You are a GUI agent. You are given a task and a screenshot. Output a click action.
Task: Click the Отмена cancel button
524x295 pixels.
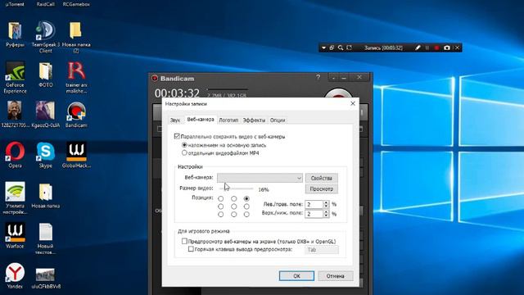[335, 276]
